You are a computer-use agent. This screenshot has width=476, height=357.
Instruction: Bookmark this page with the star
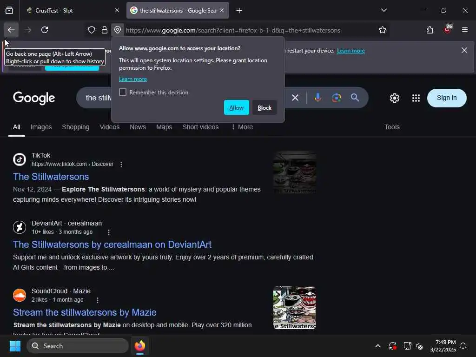click(x=383, y=30)
